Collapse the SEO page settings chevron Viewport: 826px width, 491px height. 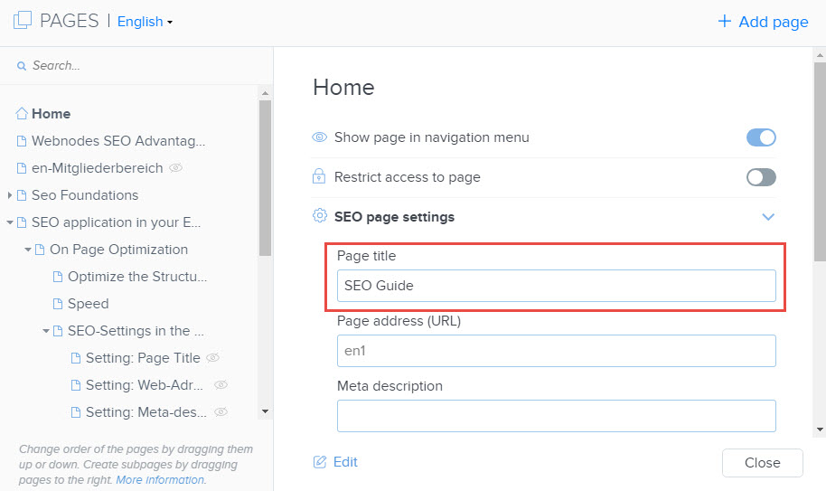[x=768, y=216]
